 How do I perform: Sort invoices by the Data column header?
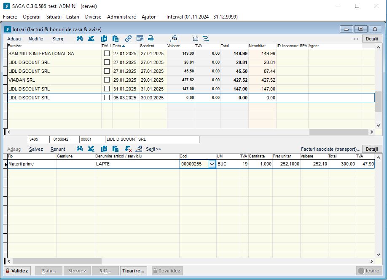(119, 46)
